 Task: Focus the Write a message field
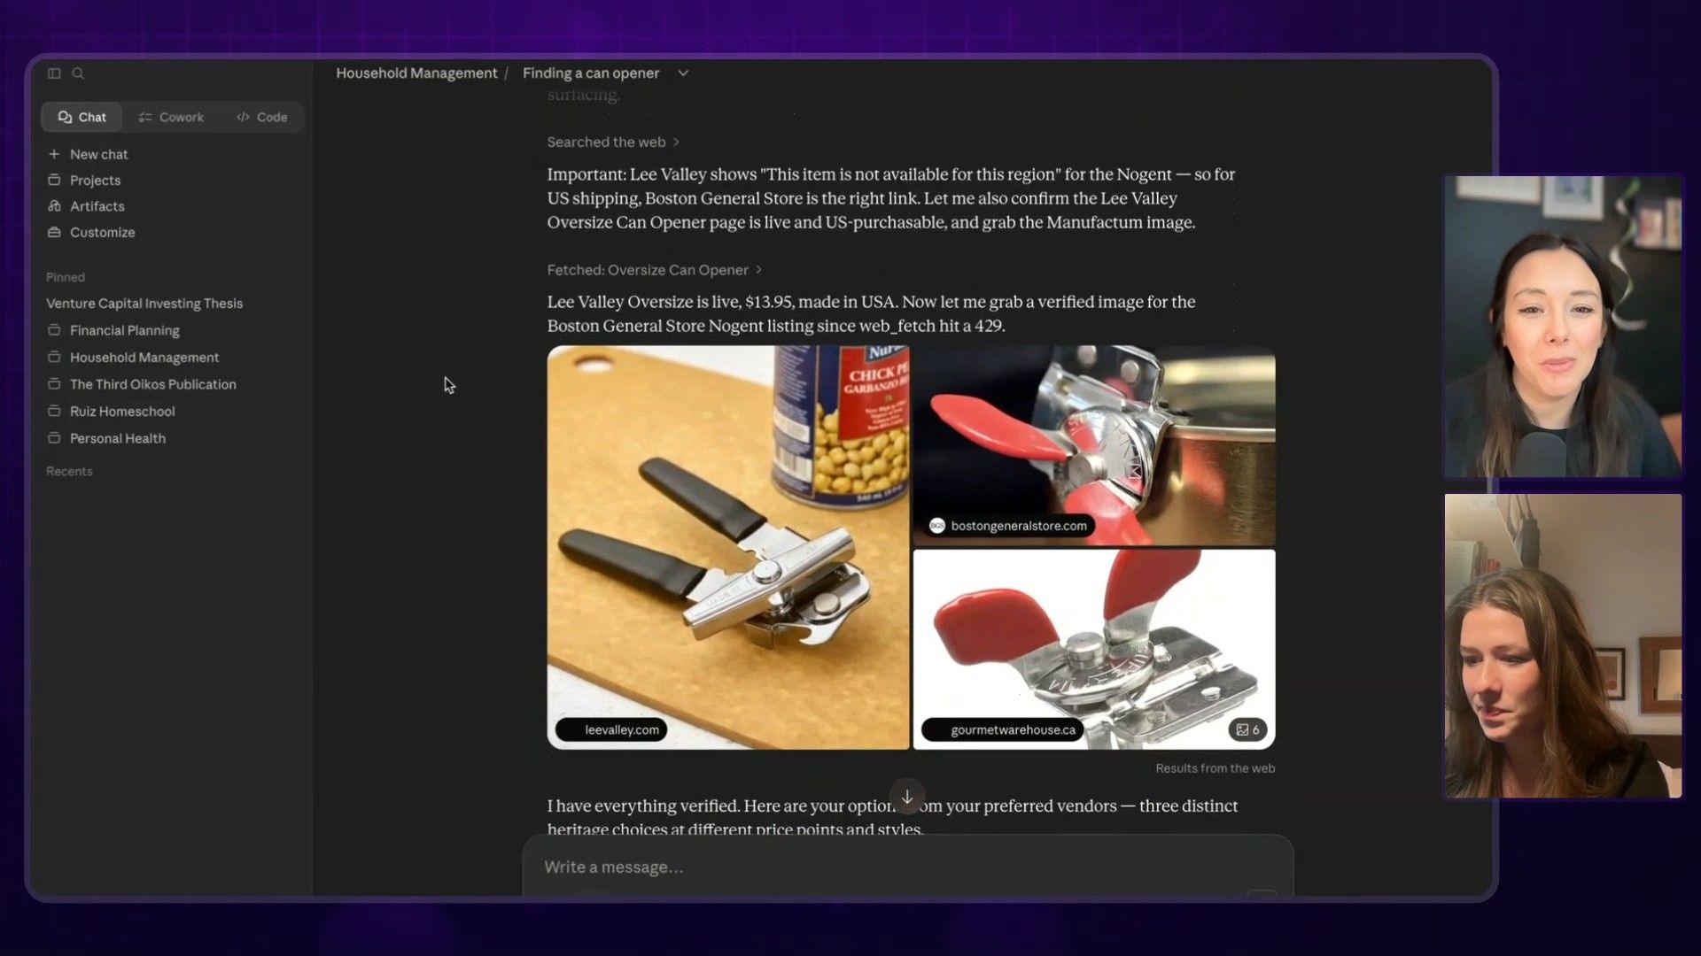pos(907,867)
